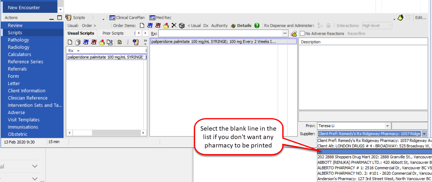Click the Details book icon button
The height and width of the screenshot is (182, 432).
coord(241,26)
